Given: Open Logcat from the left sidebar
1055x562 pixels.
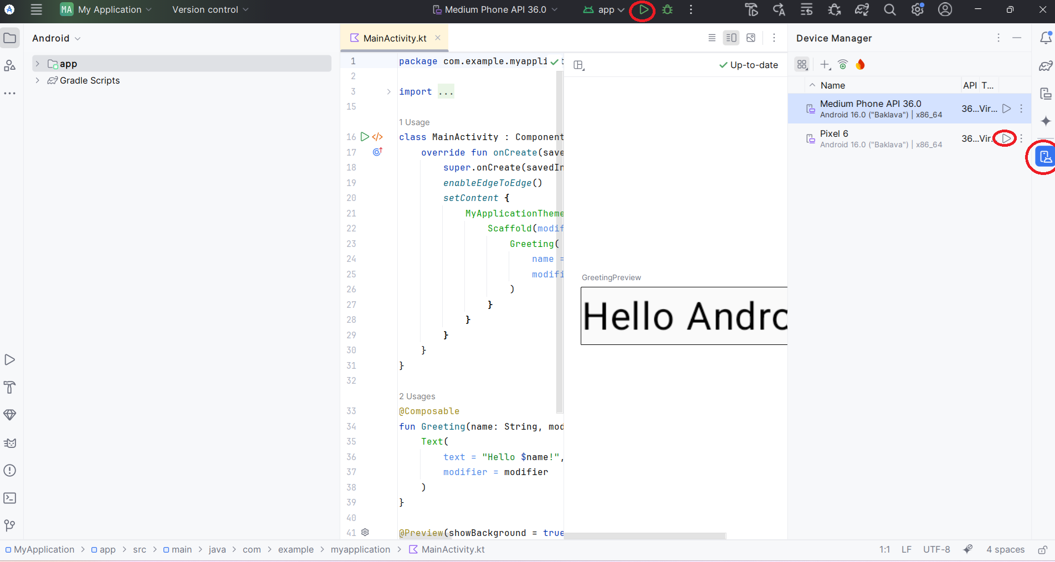Looking at the screenshot, I should click(10, 443).
